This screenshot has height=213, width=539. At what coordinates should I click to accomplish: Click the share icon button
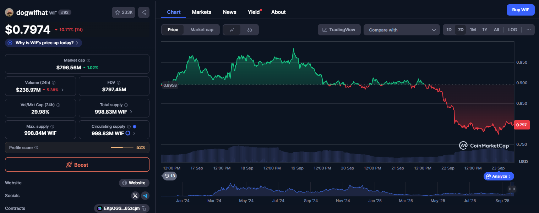[x=144, y=12]
